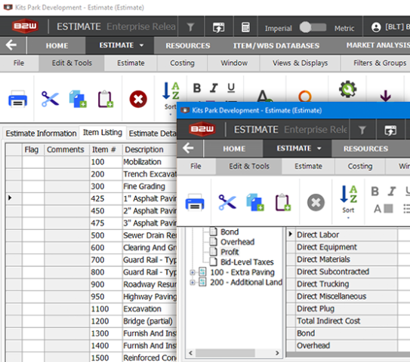Select Edit & Tools menu in back window
This screenshot has width=410, height=362.
[72, 63]
